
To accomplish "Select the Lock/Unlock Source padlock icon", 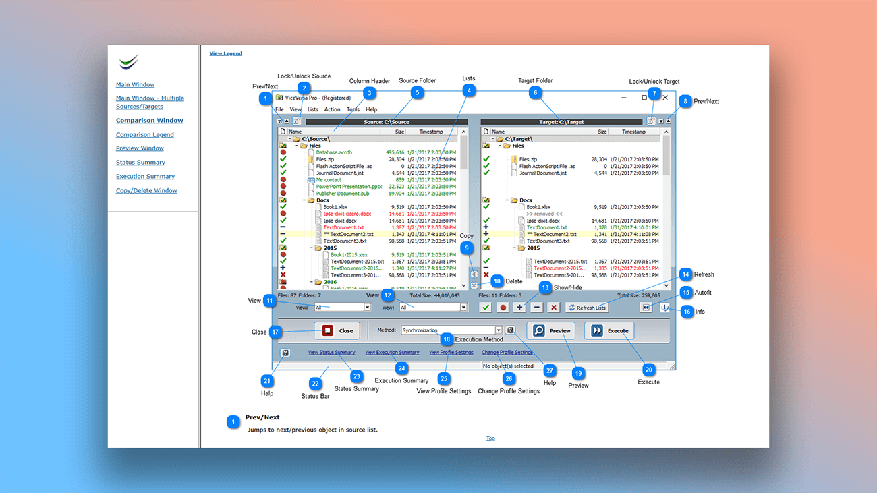I will click(x=295, y=121).
